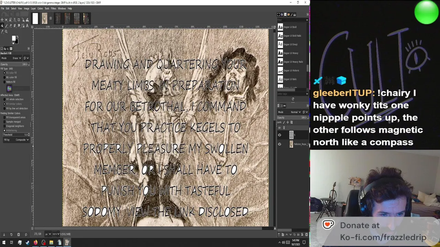Viewport: 440px width, 247px height.
Task: Save tool preset icon under tool options
Action: 4,235
